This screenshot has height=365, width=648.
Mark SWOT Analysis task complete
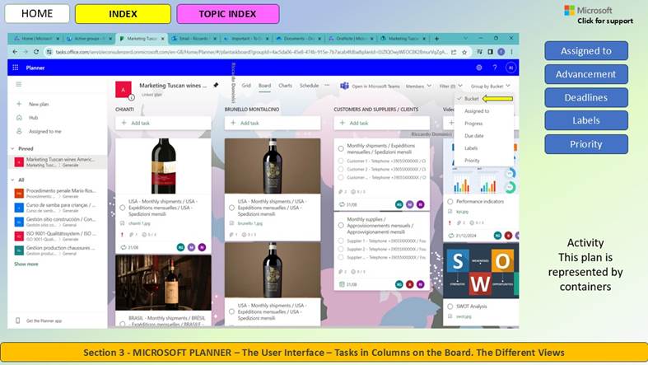(x=450, y=307)
